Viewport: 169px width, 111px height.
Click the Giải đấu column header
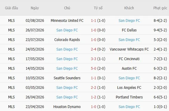pyautogui.click(x=11, y=8)
